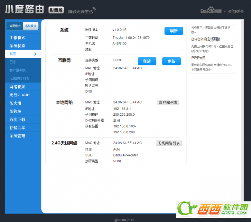Click the Baidu 百度 logo
The width and height of the screenshot is (251, 222).
coord(211,10)
